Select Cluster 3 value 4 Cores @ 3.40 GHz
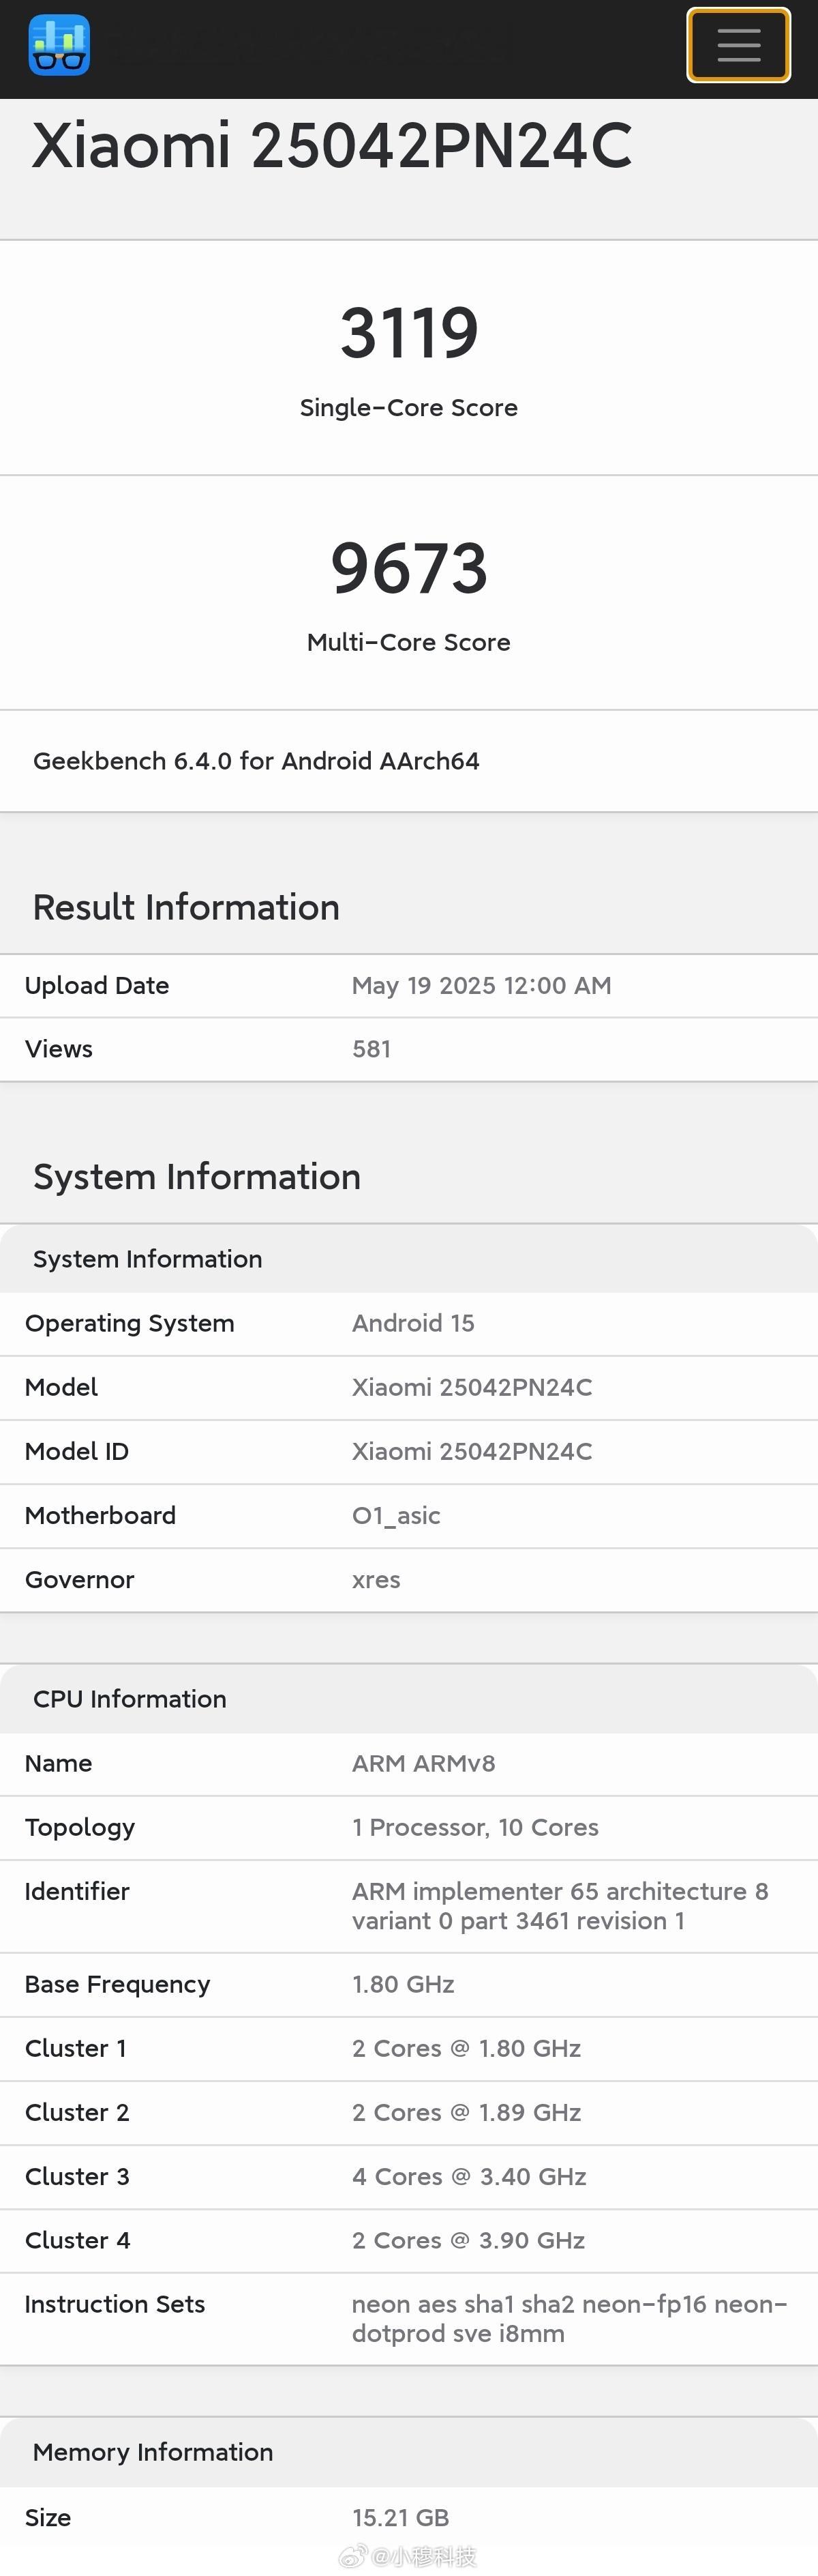Screen dimensions: 818x2576 (x=468, y=2176)
